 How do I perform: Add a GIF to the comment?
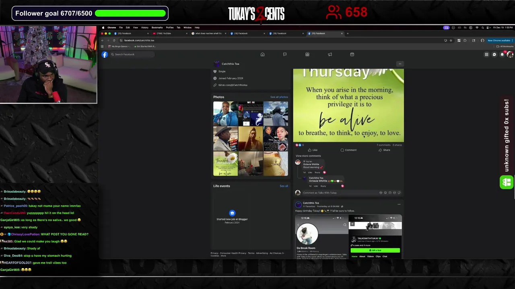[394, 193]
